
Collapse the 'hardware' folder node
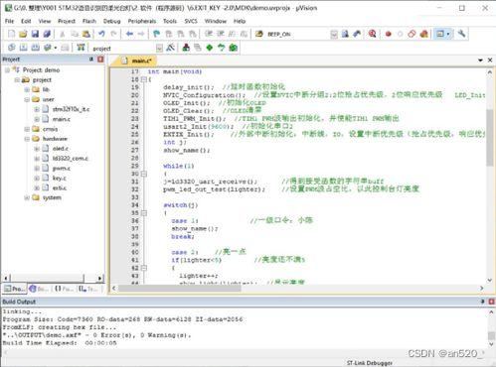(27, 139)
